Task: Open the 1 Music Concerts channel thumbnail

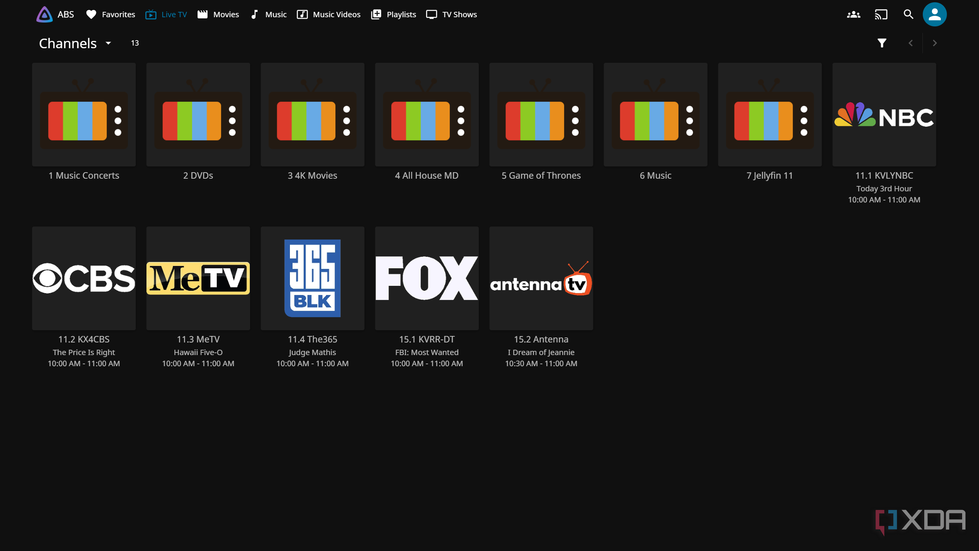Action: pyautogui.click(x=84, y=114)
